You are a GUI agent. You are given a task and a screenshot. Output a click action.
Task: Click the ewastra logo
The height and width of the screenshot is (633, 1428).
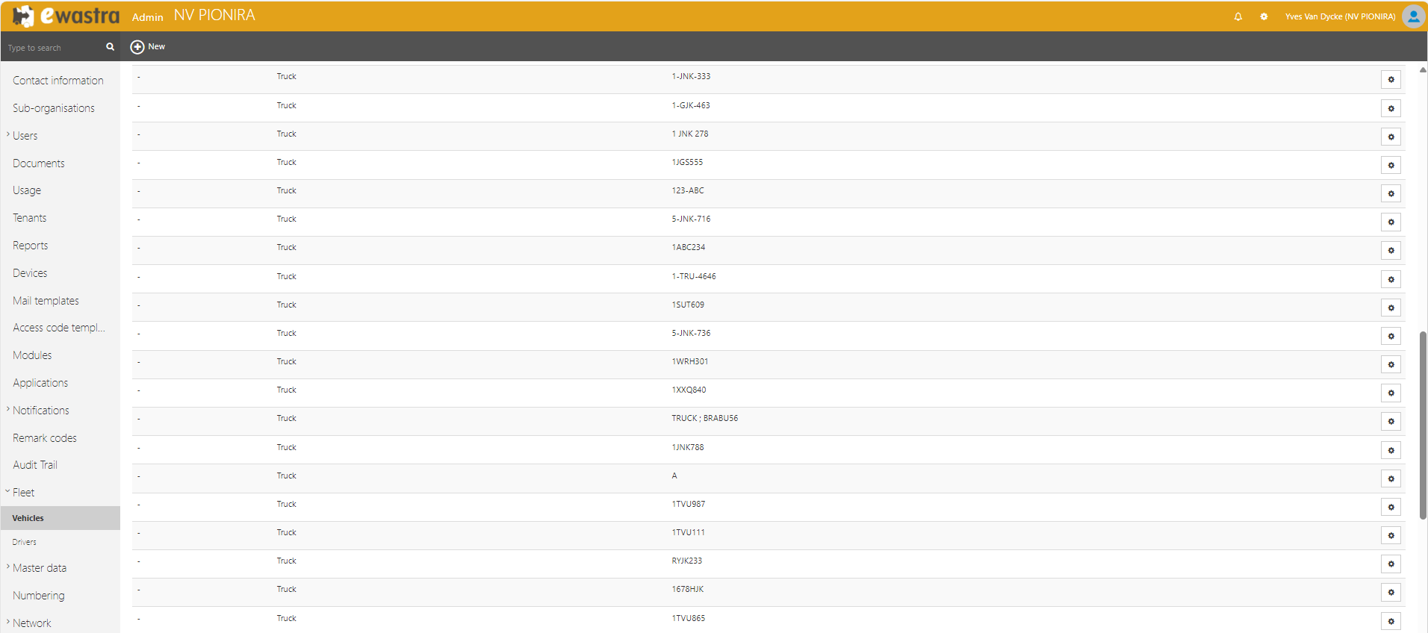pos(66,16)
